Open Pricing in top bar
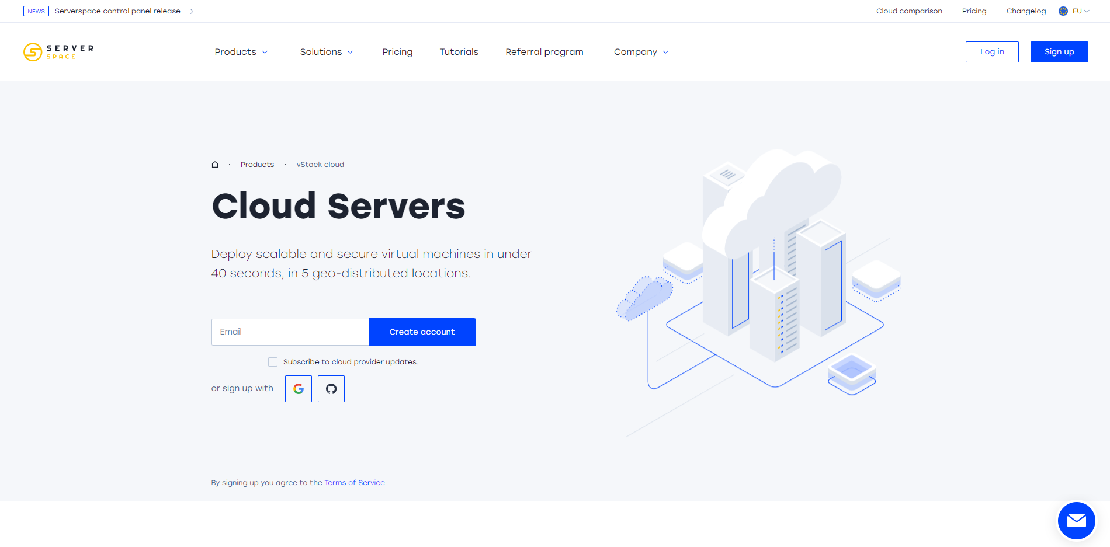Image resolution: width=1110 pixels, height=547 pixels. (974, 11)
